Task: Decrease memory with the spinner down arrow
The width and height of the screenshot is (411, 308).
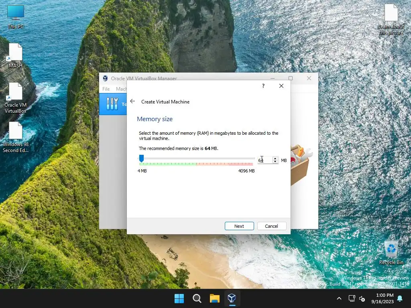Action: pos(275,162)
